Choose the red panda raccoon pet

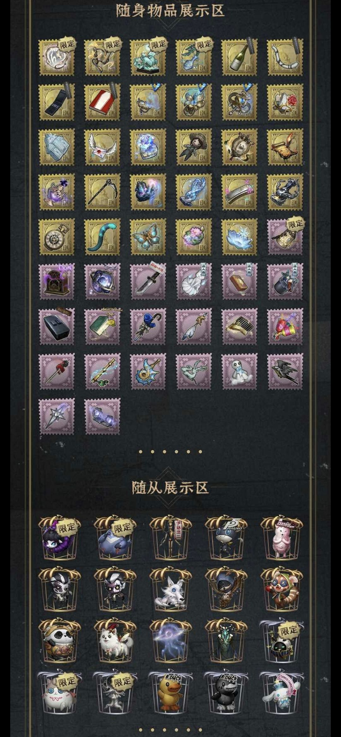tap(281, 590)
